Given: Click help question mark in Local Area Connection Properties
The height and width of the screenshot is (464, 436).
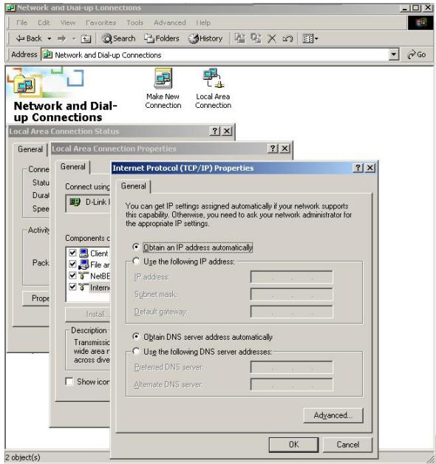Looking at the screenshot, I should tap(273, 149).
